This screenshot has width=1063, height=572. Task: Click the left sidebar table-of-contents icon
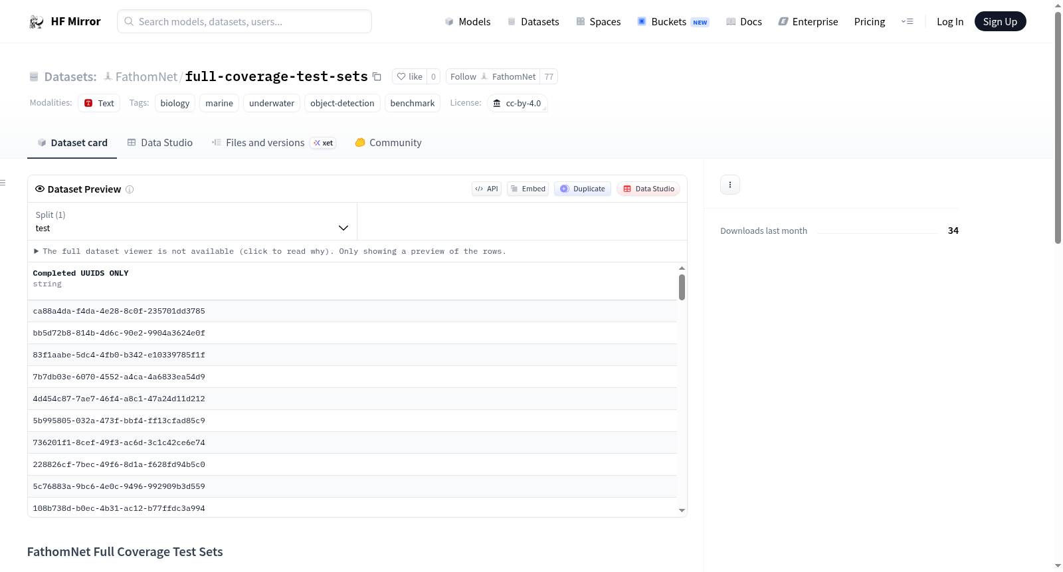click(x=3, y=183)
